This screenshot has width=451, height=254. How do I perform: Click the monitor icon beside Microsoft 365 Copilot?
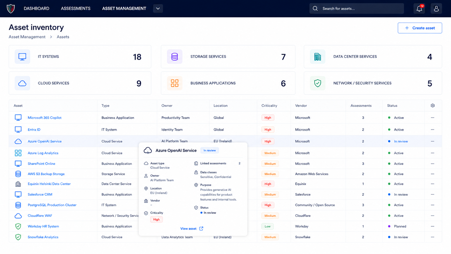point(18,118)
